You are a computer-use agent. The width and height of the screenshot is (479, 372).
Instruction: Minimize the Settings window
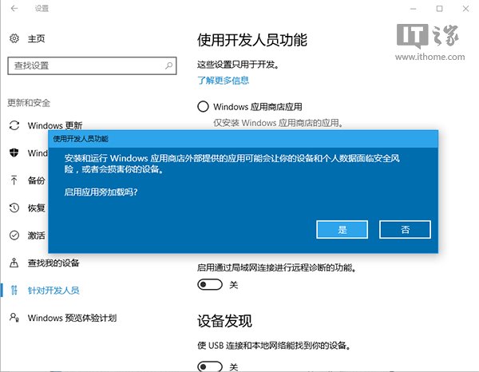click(413, 9)
